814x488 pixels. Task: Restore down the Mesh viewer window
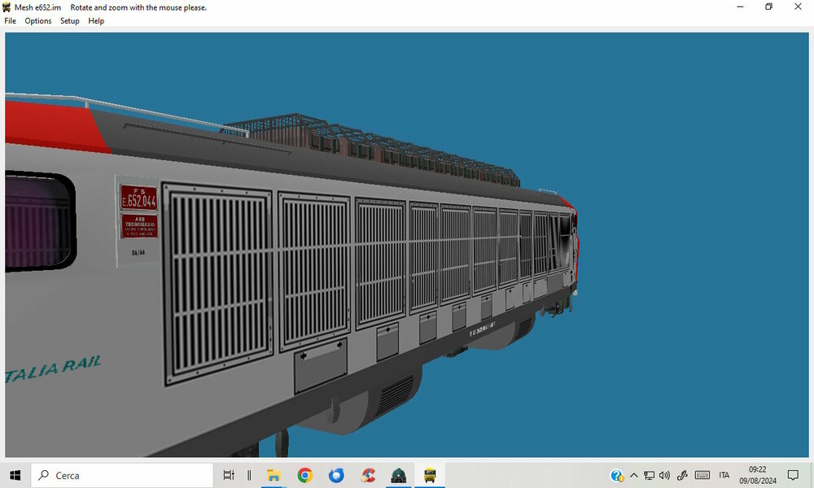(769, 7)
